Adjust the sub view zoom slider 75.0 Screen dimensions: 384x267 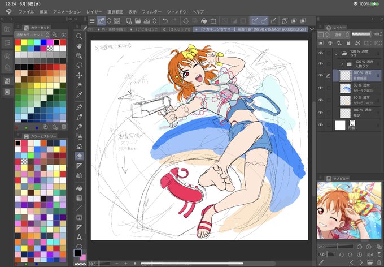(336, 247)
